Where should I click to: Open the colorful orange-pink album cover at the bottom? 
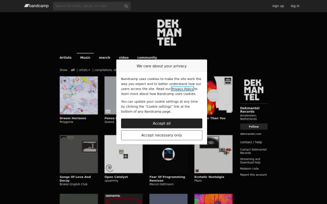pos(213,199)
